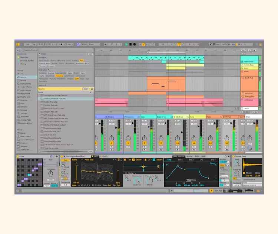Toggle the yellow Loop switch
The height and width of the screenshot is (234, 278).
click(x=179, y=44)
